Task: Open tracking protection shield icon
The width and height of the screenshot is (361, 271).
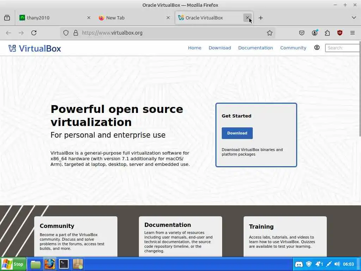Action: [x=66, y=33]
